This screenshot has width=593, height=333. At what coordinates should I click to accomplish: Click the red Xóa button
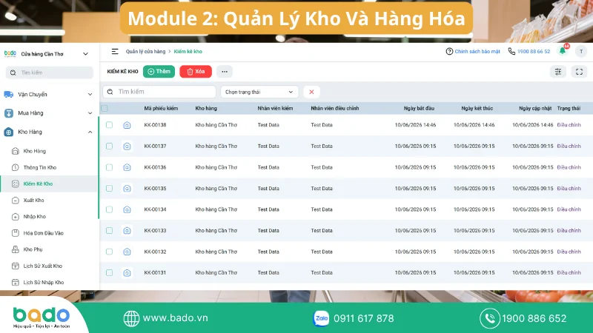[196, 71]
